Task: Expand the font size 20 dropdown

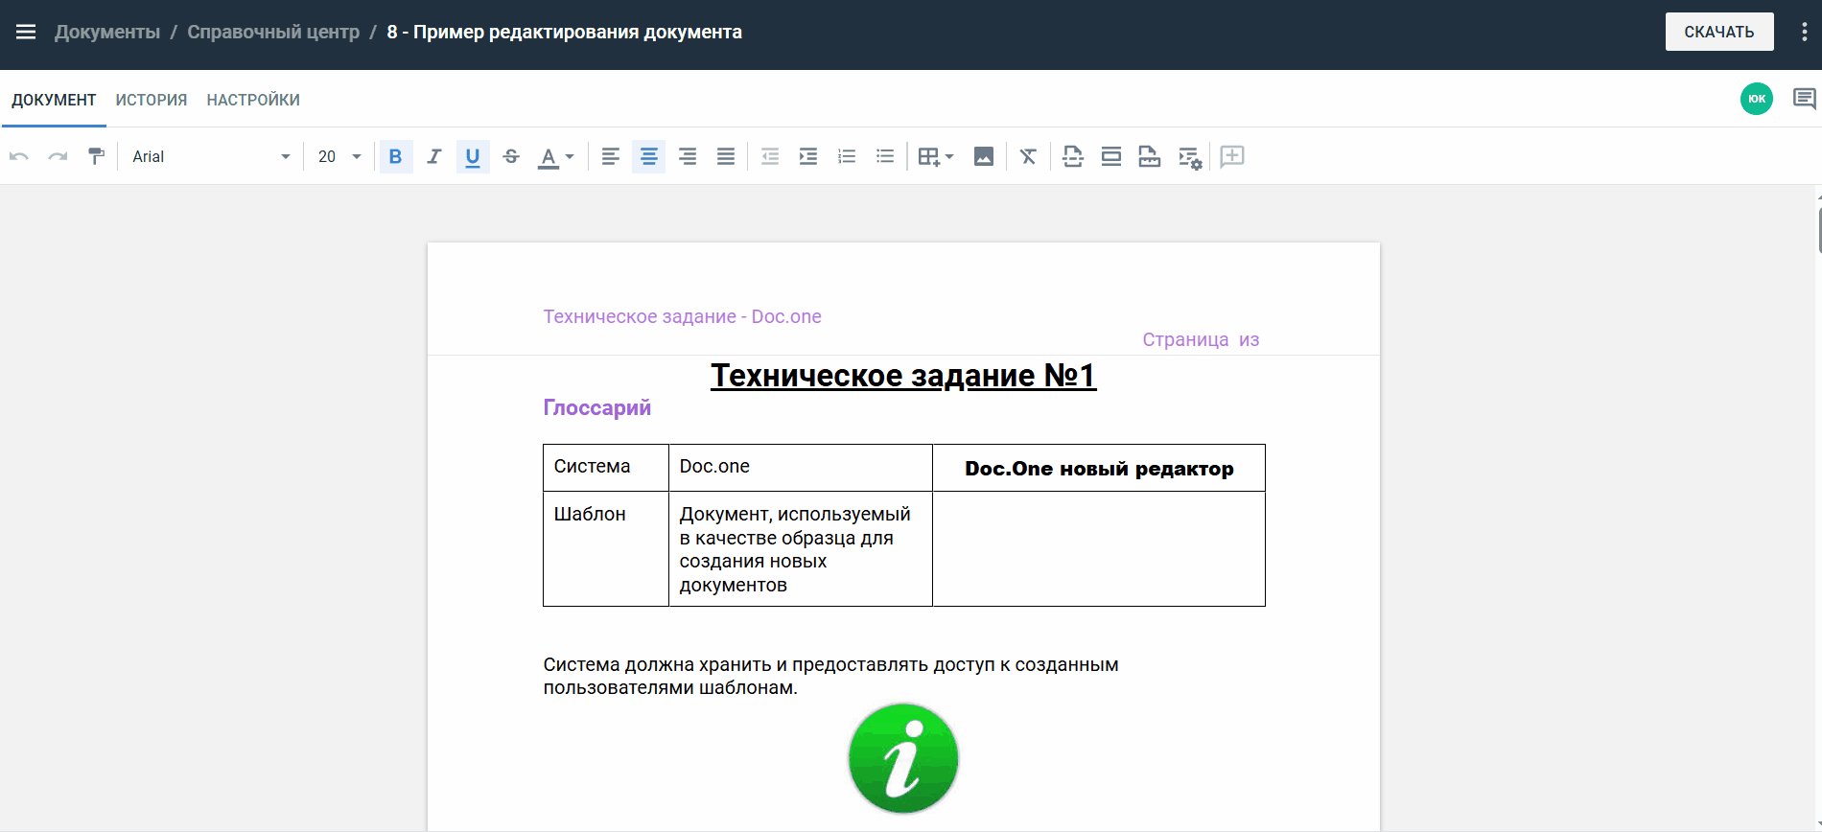Action: (x=339, y=156)
